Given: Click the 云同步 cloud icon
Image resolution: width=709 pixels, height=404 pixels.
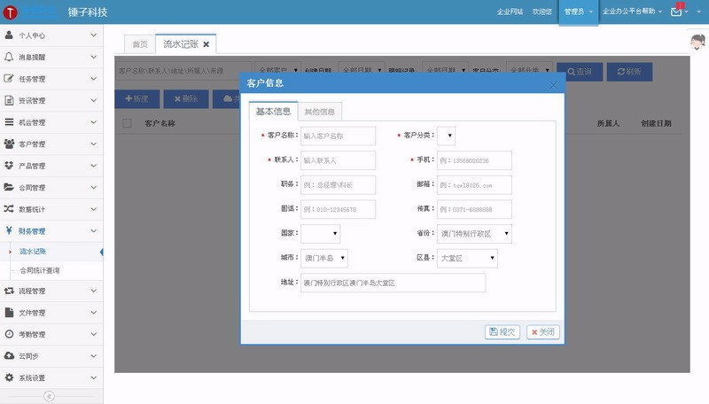Looking at the screenshot, I should point(9,355).
